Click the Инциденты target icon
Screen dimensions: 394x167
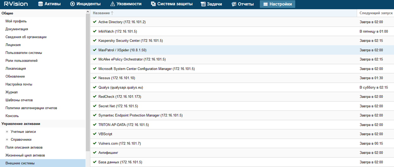click(x=72, y=4)
